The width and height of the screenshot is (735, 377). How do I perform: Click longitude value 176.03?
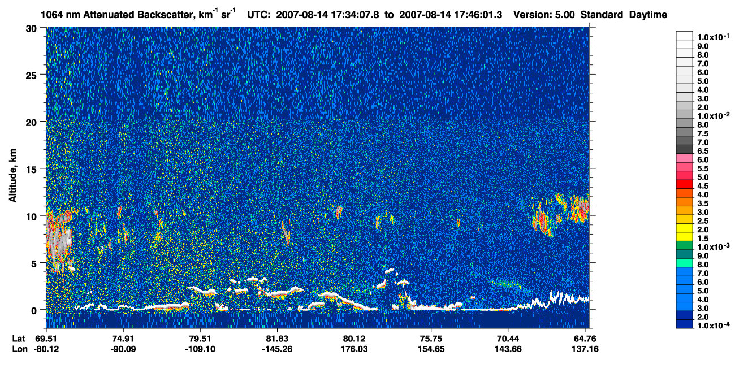coord(354,349)
